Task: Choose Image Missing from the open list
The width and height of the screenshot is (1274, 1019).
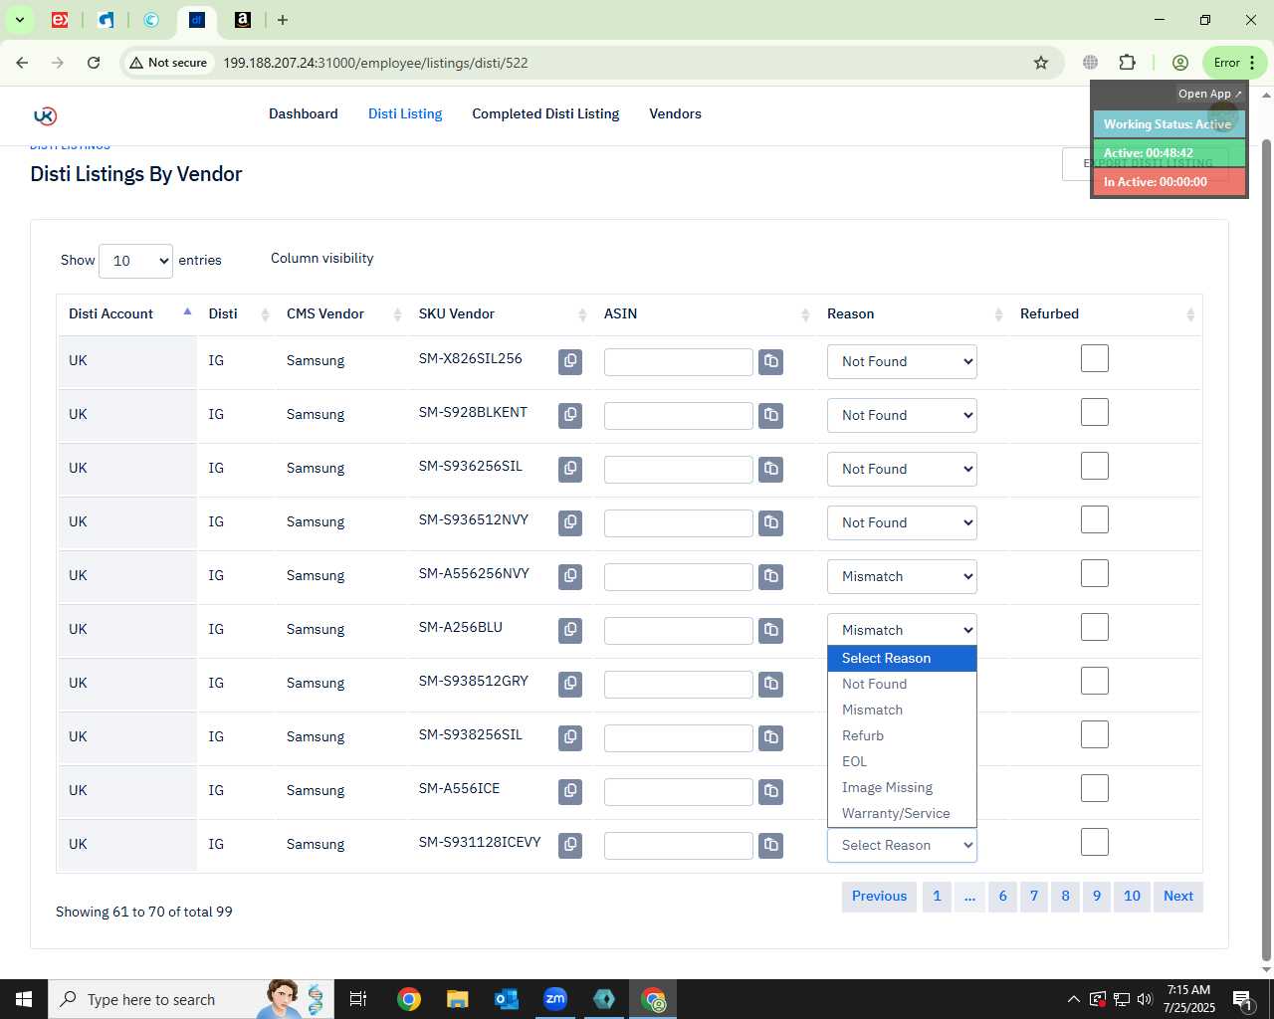Action: pyautogui.click(x=902, y=787)
